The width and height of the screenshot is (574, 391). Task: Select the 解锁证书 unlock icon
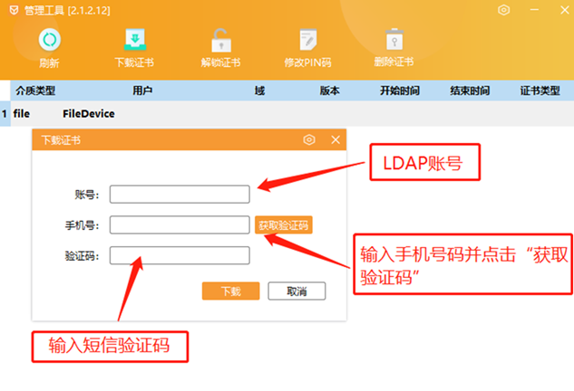tap(220, 40)
